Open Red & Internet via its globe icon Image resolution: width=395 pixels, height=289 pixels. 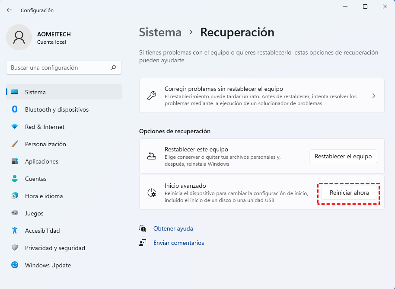point(14,127)
